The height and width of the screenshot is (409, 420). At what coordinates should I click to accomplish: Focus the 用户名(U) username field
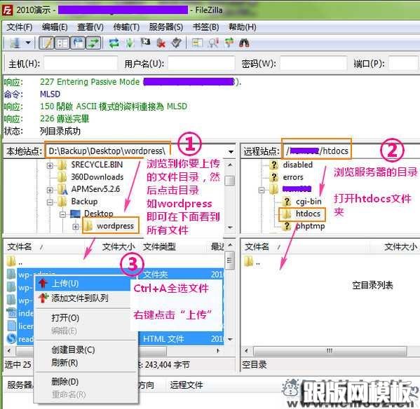[201, 64]
